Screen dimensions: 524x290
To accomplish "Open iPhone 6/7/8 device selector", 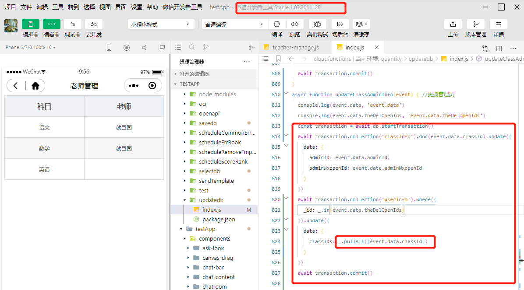I will (x=30, y=47).
